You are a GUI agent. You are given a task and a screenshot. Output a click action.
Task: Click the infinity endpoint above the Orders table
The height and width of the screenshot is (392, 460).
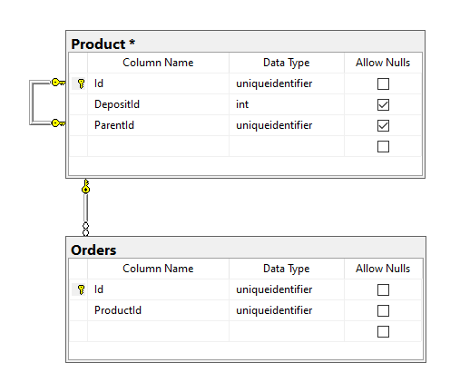(86, 230)
